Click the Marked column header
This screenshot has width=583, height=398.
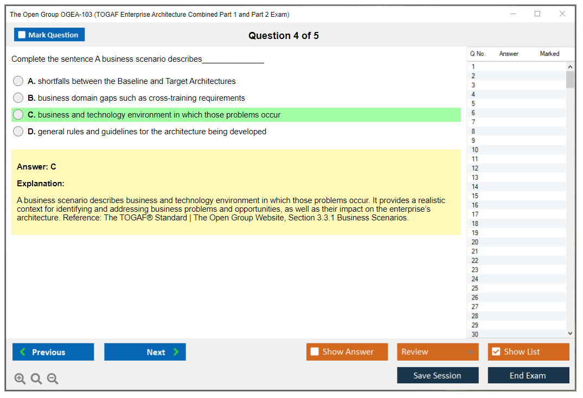549,54
